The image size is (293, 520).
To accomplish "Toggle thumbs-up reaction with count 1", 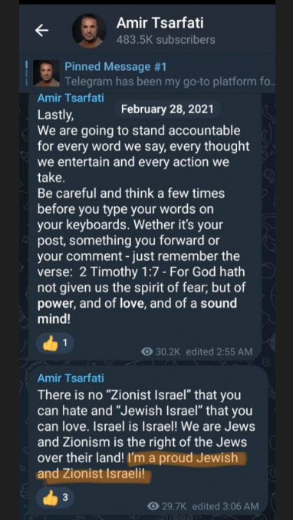I will [x=55, y=344].
